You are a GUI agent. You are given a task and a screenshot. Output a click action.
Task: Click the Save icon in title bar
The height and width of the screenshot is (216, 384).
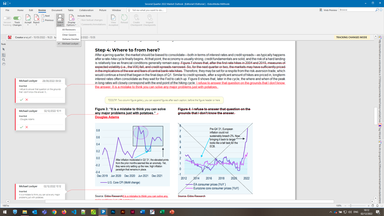[x=5, y=3]
